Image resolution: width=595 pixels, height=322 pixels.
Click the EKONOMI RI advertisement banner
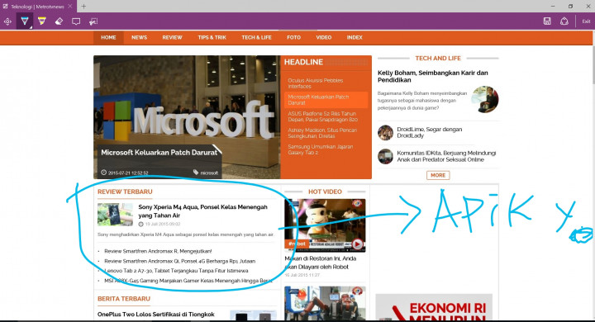point(434,308)
